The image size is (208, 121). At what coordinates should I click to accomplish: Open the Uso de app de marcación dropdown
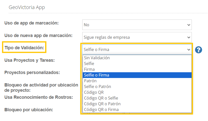(137, 25)
